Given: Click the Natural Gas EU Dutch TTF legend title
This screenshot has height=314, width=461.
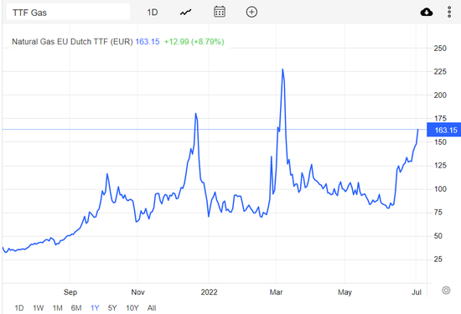Looking at the screenshot, I should point(72,42).
